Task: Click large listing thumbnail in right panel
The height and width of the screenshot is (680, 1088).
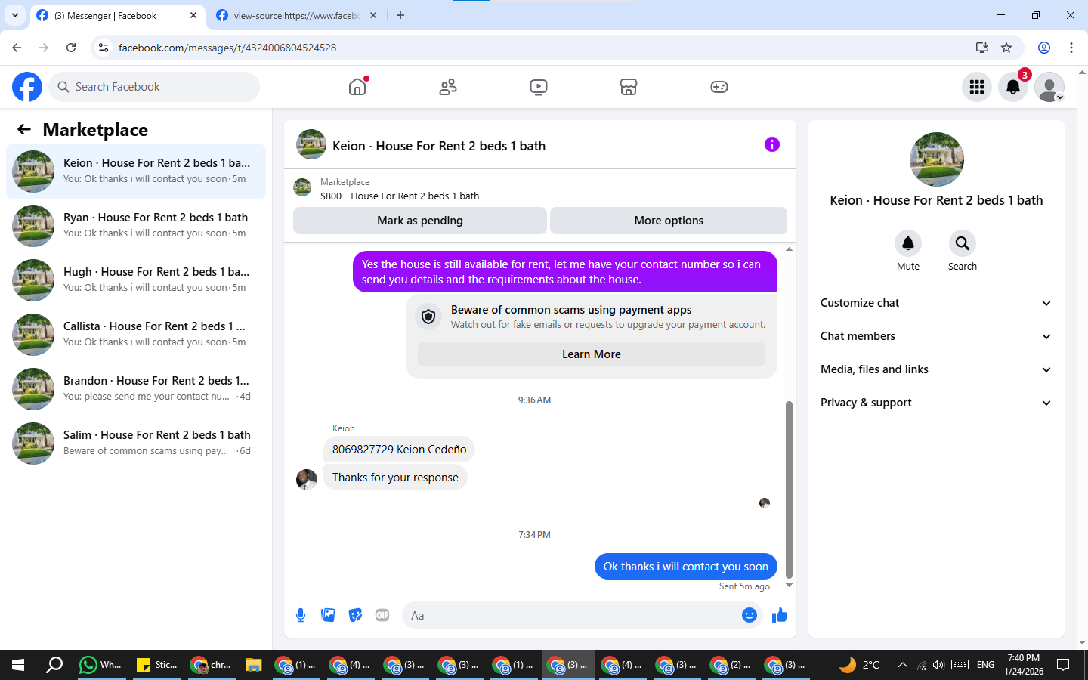Action: coord(937,159)
